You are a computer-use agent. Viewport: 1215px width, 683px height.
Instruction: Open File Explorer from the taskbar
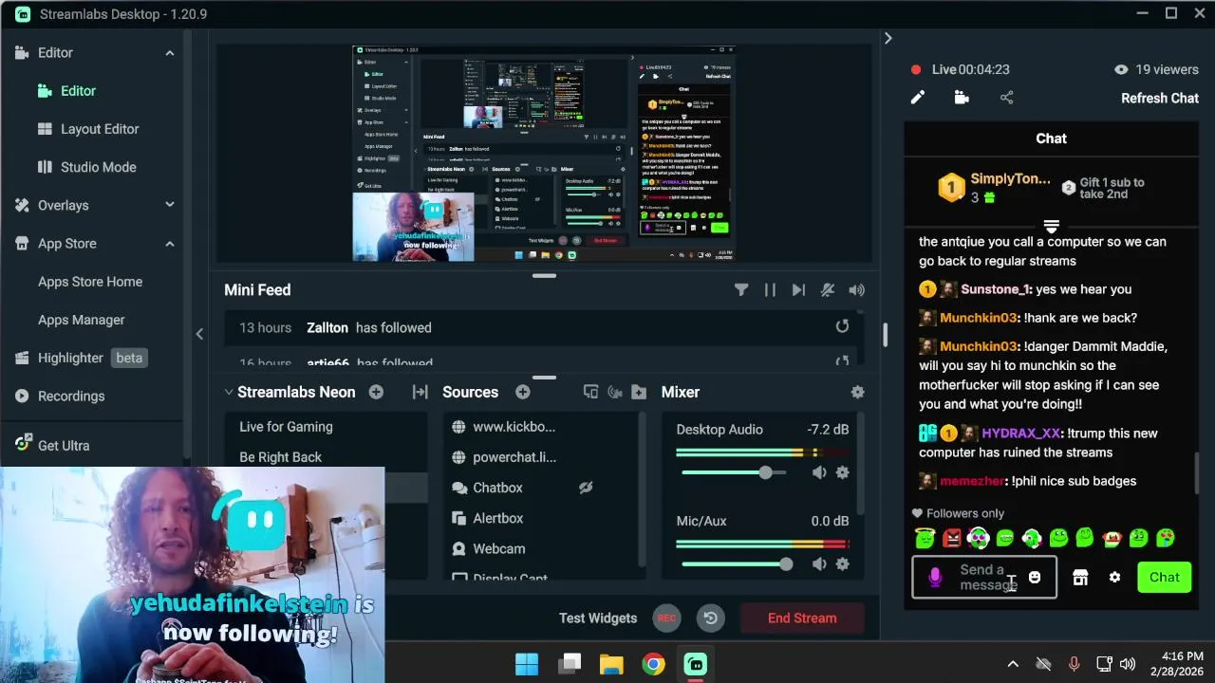(x=610, y=664)
